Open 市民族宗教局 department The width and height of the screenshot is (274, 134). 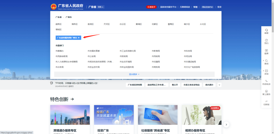click(61, 56)
